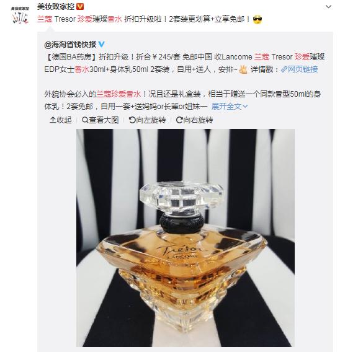Open the 美妆败家控 profile avatar

pyautogui.click(x=20, y=15)
